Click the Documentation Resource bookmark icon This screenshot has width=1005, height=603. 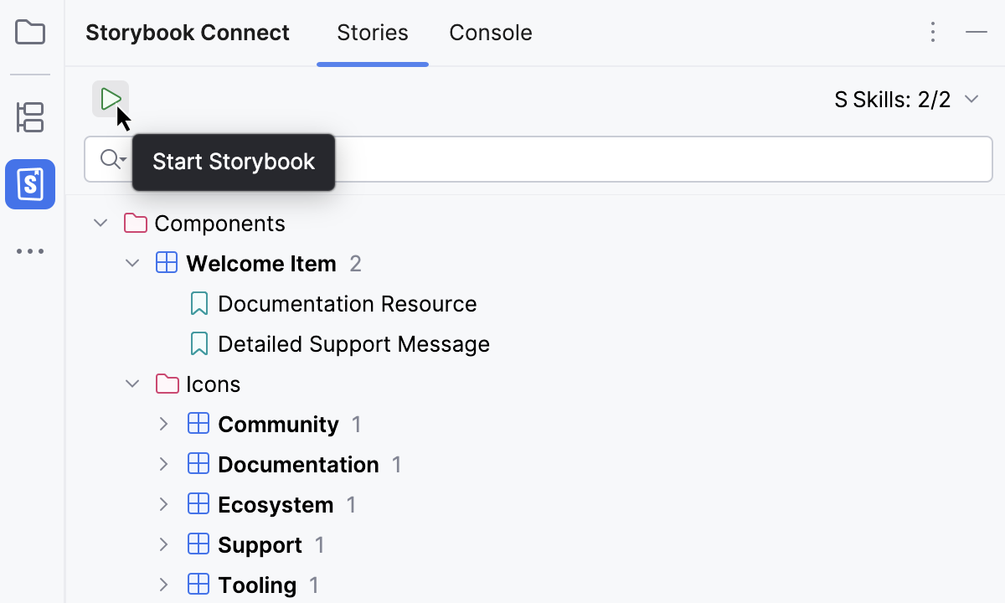point(198,304)
